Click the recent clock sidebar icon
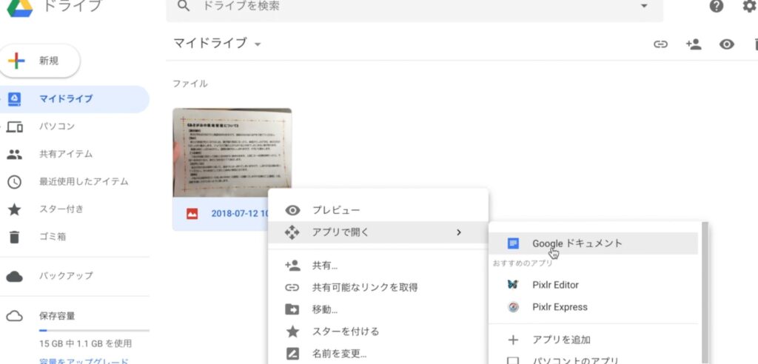Viewport: 758px width, 364px height. coord(15,182)
